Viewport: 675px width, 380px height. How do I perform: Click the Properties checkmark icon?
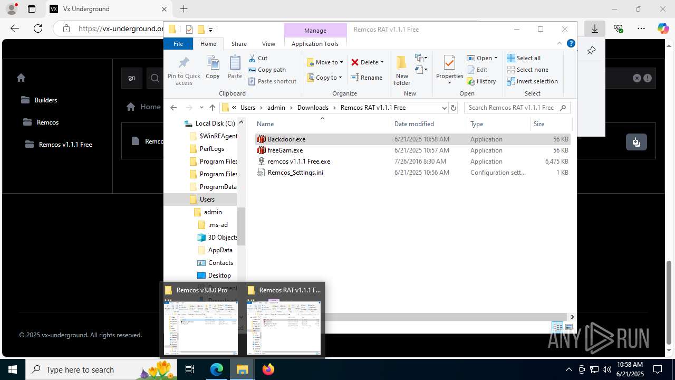pos(449,63)
